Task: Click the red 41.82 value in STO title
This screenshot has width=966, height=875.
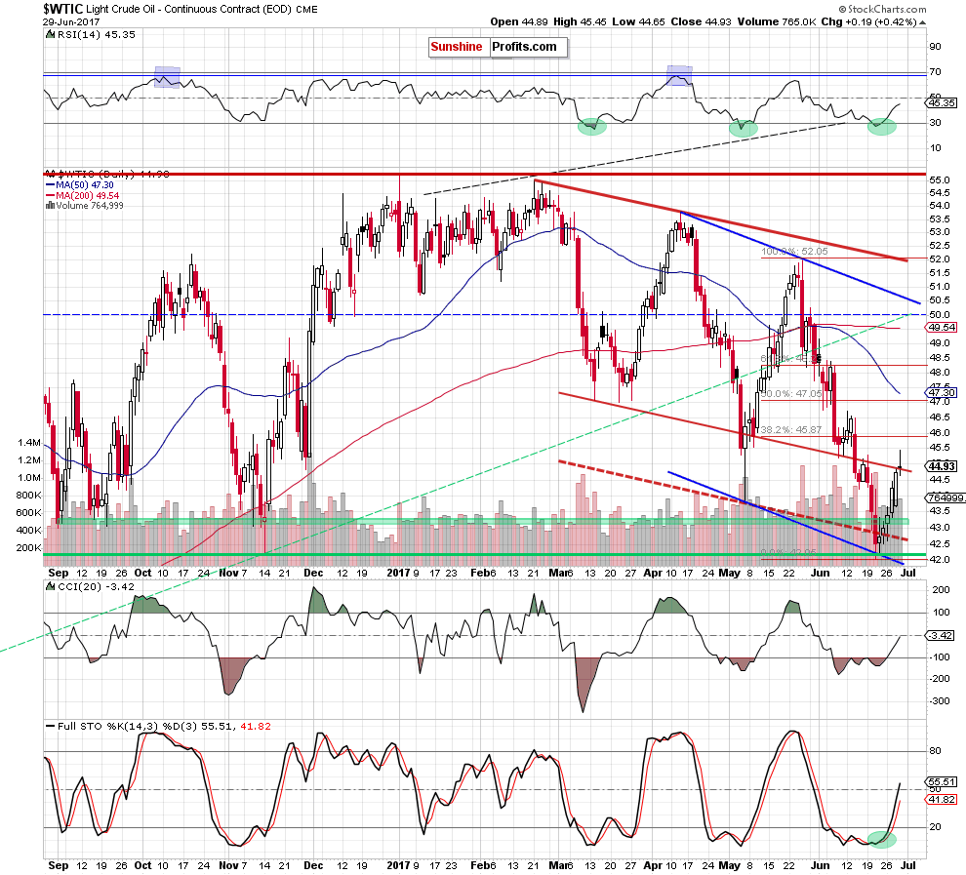Action: [255, 727]
